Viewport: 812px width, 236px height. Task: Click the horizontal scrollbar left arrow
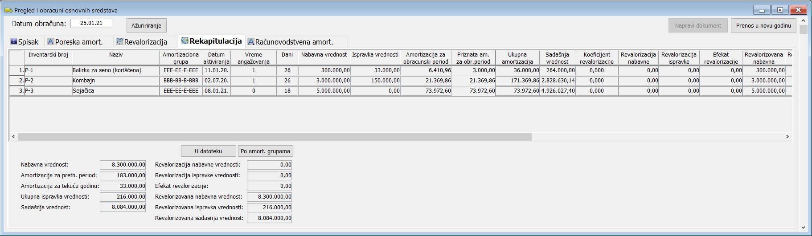(x=13, y=136)
